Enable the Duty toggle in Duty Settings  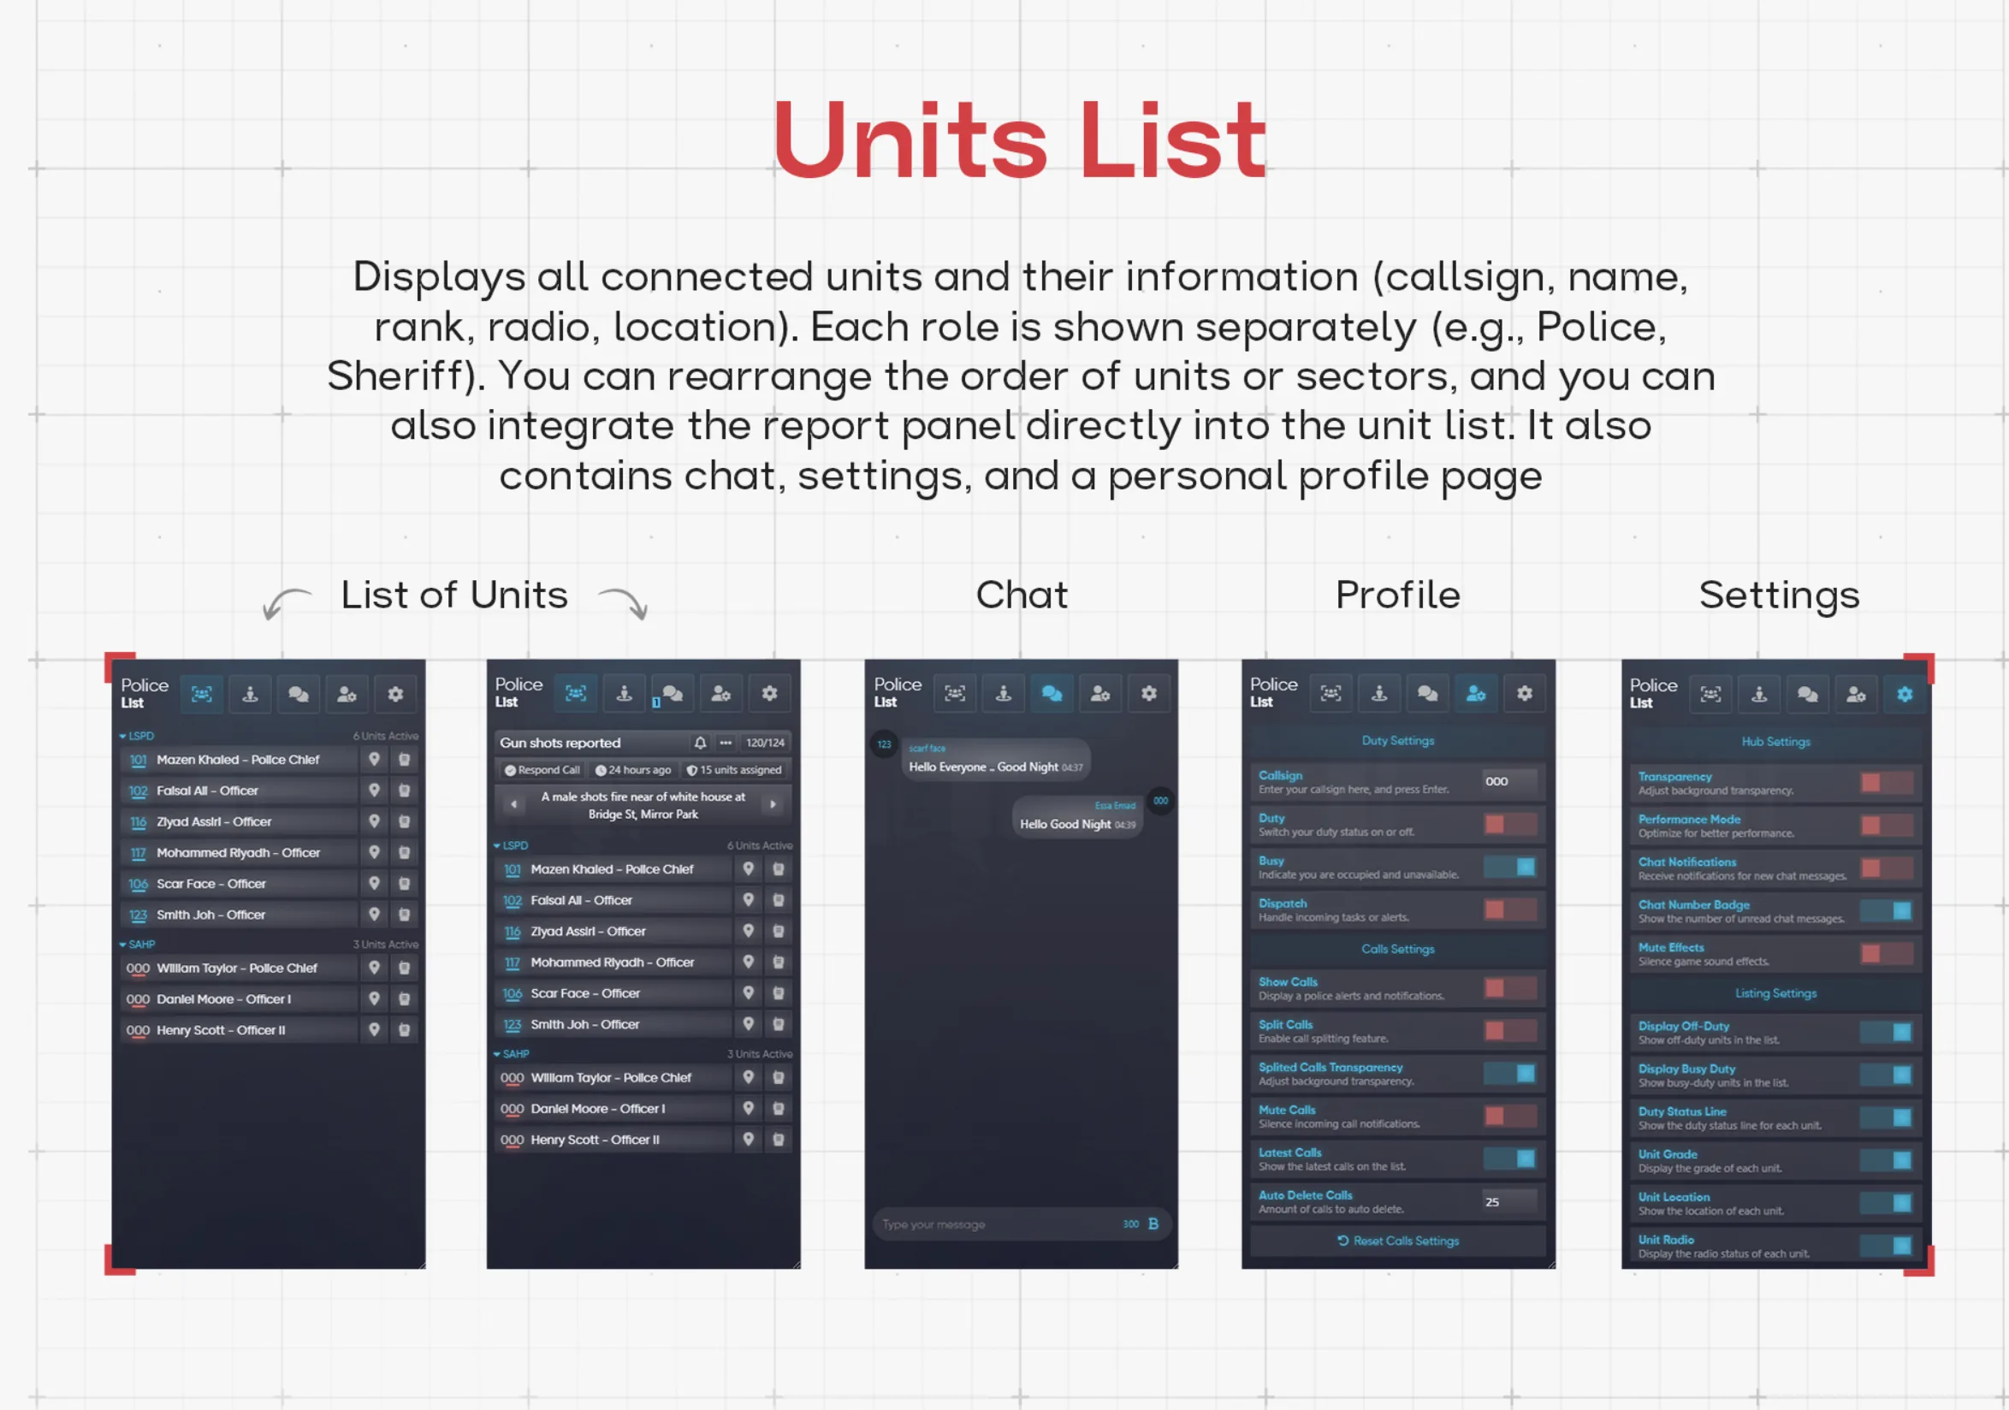1510,823
